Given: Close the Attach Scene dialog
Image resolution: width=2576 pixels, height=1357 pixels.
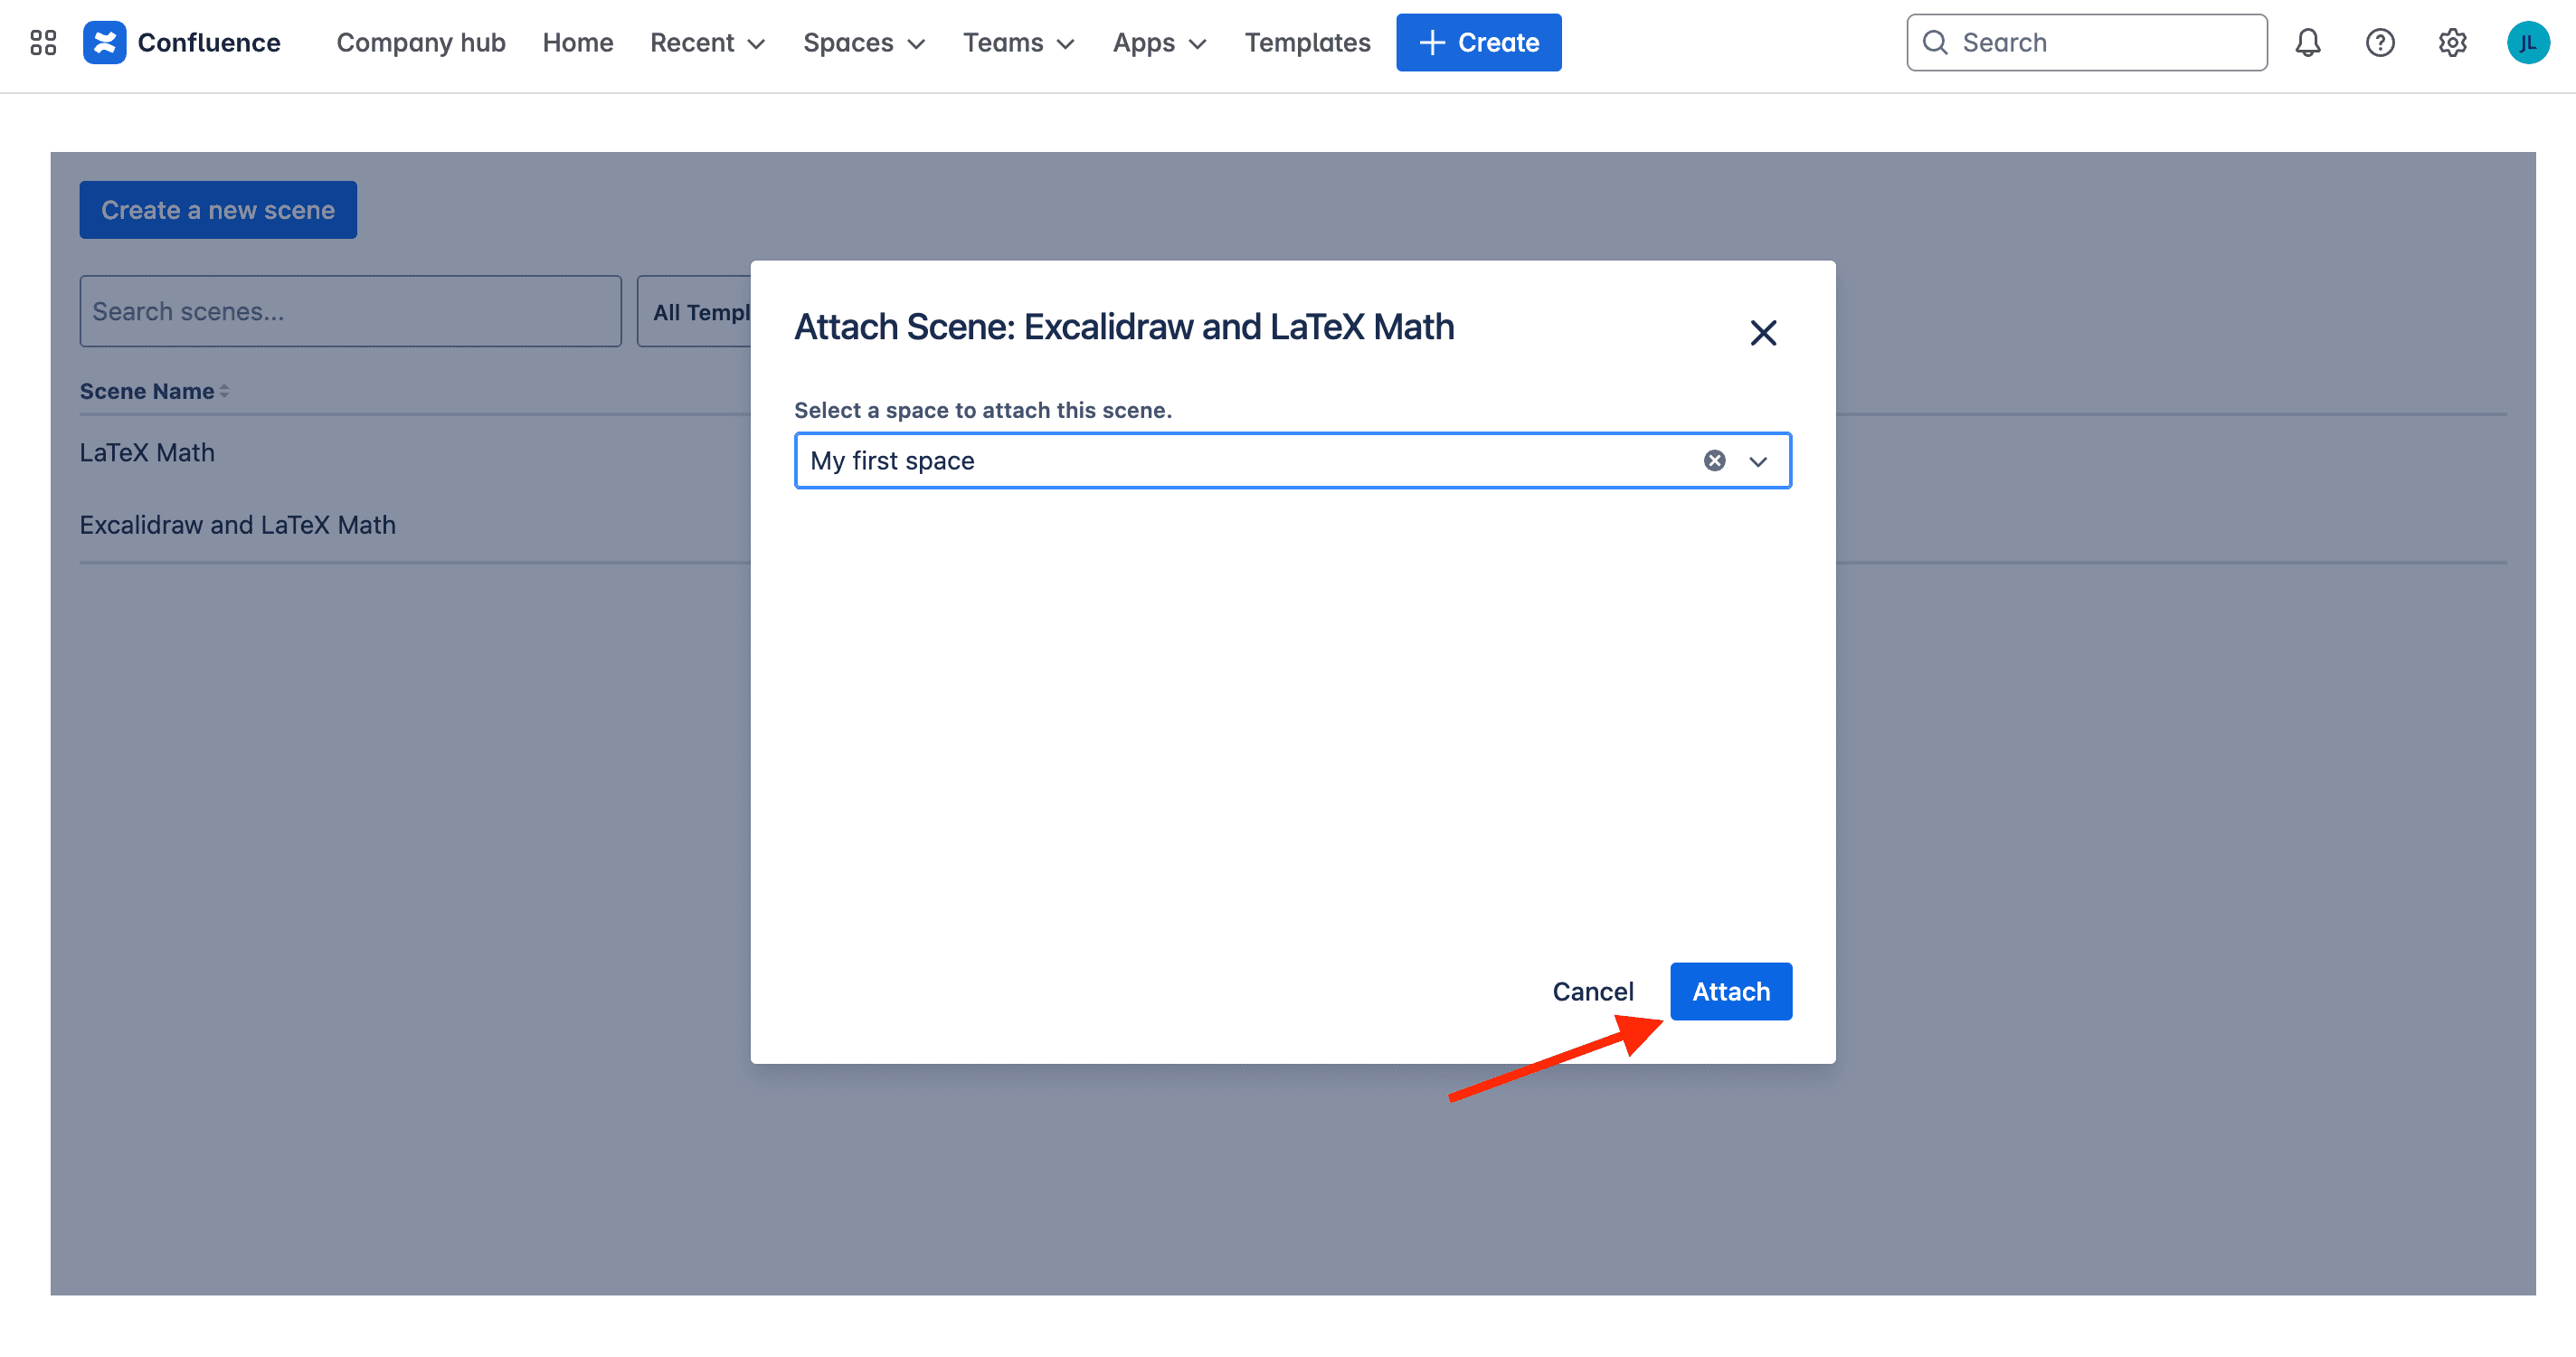Looking at the screenshot, I should (1763, 333).
